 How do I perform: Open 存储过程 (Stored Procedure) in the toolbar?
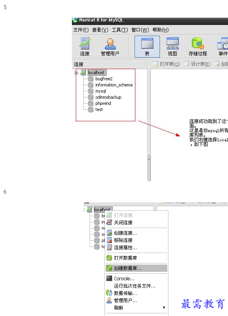coord(198,47)
